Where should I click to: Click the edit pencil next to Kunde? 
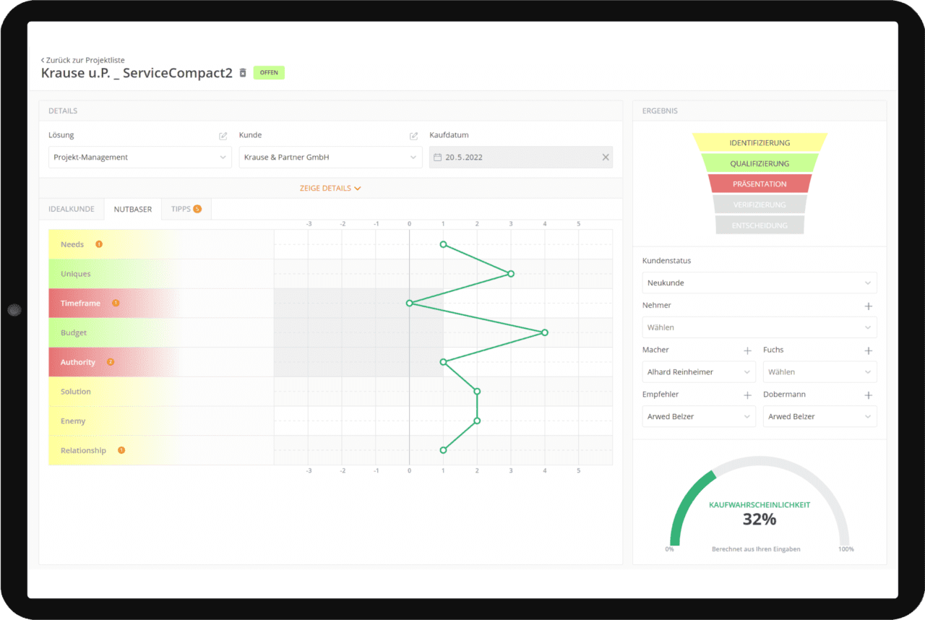click(x=413, y=135)
